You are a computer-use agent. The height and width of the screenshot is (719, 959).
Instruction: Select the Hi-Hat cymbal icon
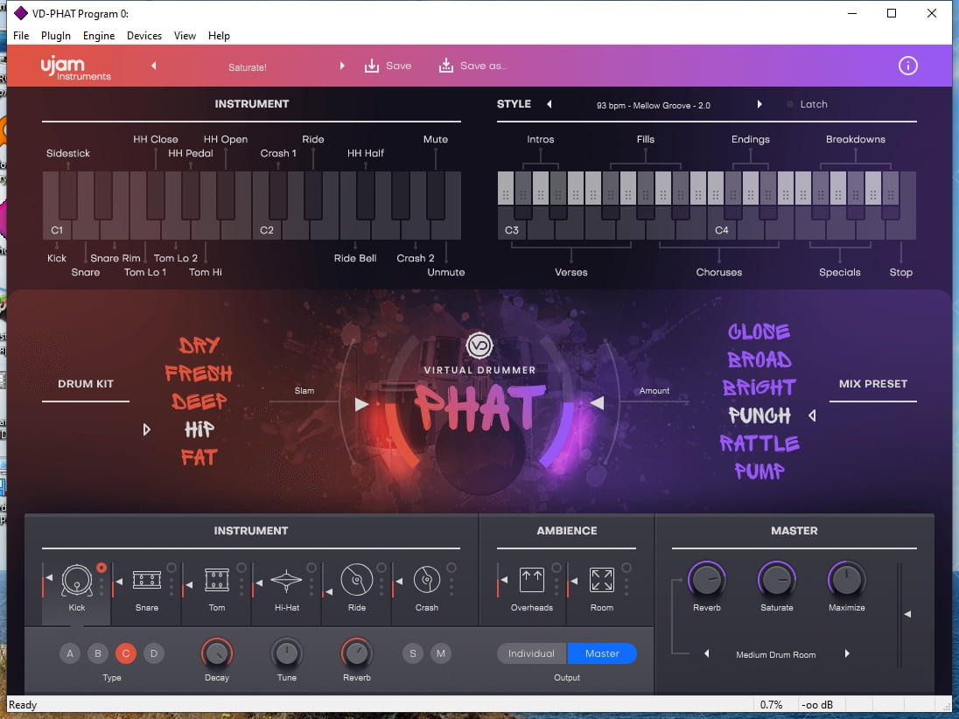coord(287,580)
